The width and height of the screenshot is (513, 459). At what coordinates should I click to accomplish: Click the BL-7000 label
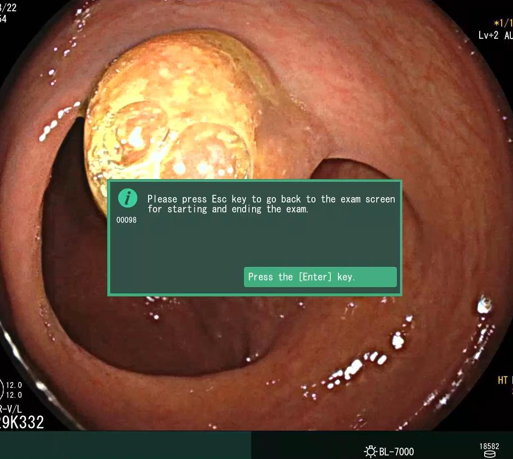click(x=396, y=452)
